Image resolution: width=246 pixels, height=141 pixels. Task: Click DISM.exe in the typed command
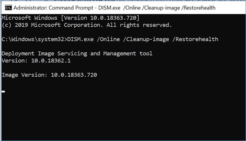pos(80,39)
